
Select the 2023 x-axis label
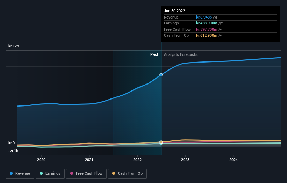pyautogui.click(x=185, y=160)
